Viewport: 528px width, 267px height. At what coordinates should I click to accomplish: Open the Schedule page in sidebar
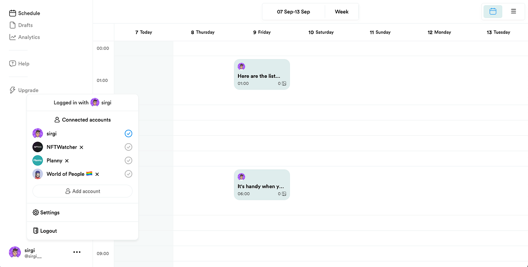tap(24, 13)
